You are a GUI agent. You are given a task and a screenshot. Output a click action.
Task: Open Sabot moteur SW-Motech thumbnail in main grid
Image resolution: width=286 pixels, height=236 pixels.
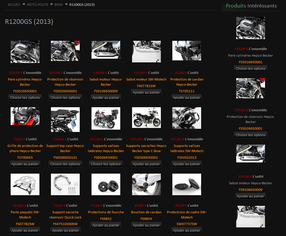tap(146, 51)
